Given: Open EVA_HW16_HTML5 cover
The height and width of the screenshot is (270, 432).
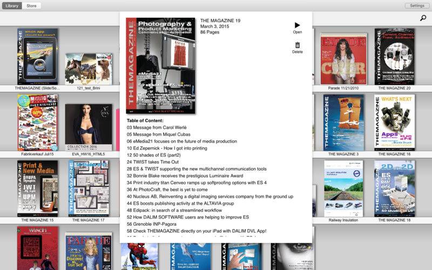Looking at the screenshot, I should (x=89, y=127).
